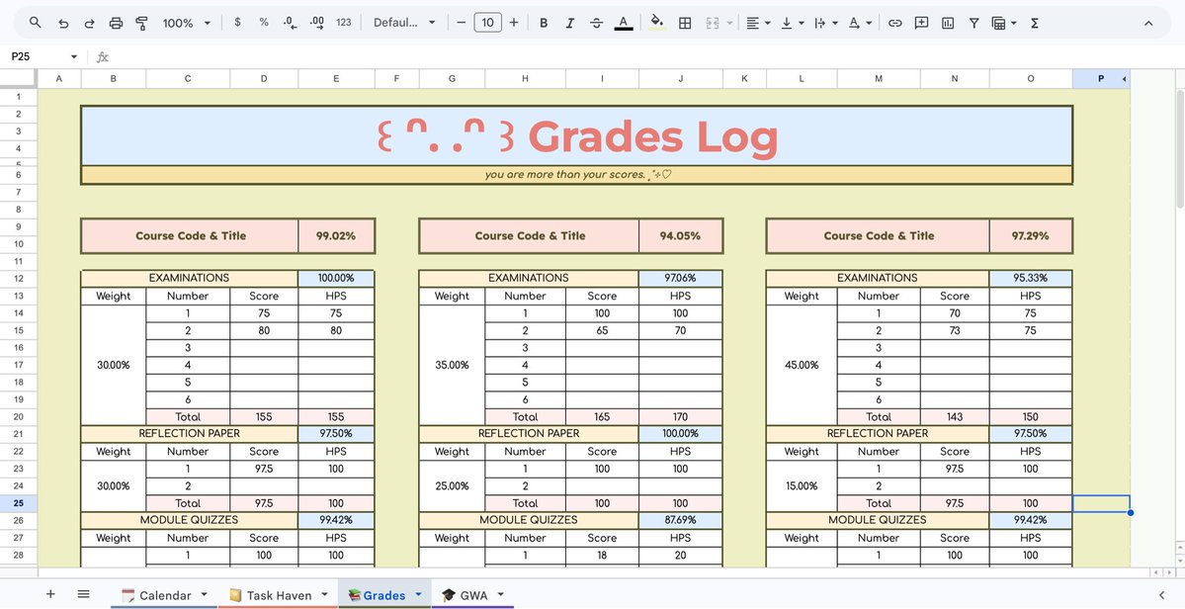Viewport: 1185px width, 609px height.
Task: Open the search menus magnifier icon
Action: [36, 23]
